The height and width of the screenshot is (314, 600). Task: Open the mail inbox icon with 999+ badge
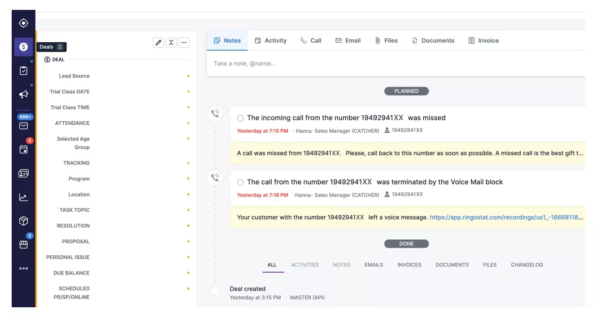pyautogui.click(x=23, y=126)
